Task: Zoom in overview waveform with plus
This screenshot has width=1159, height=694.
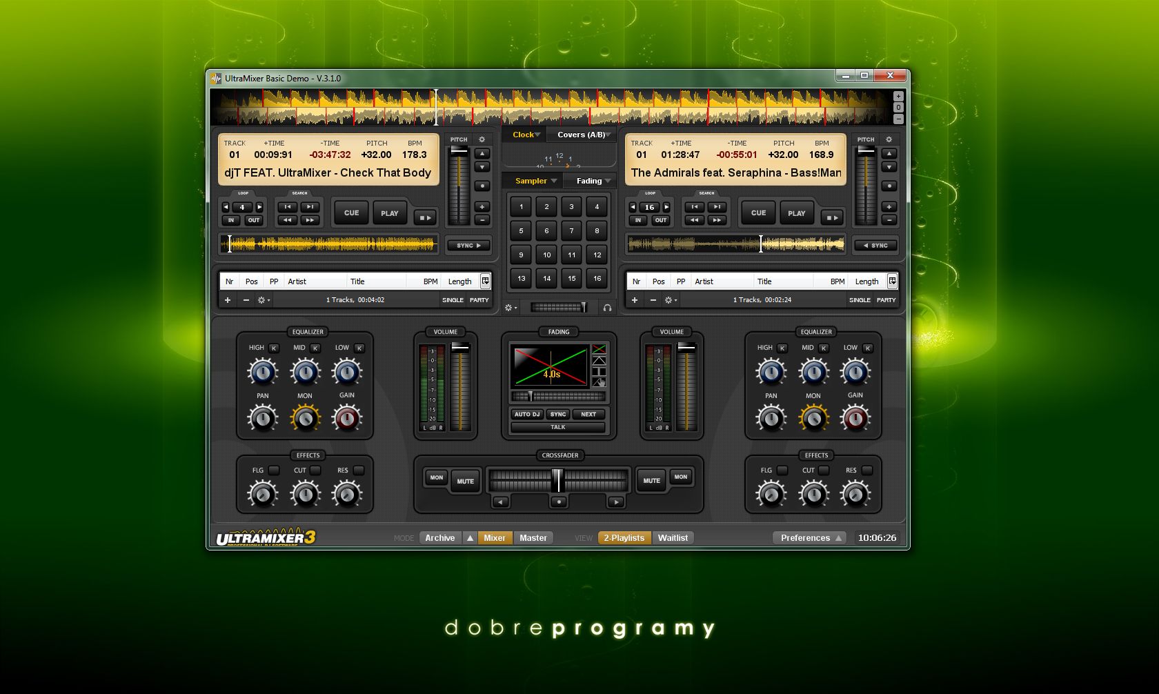Action: pyautogui.click(x=898, y=97)
